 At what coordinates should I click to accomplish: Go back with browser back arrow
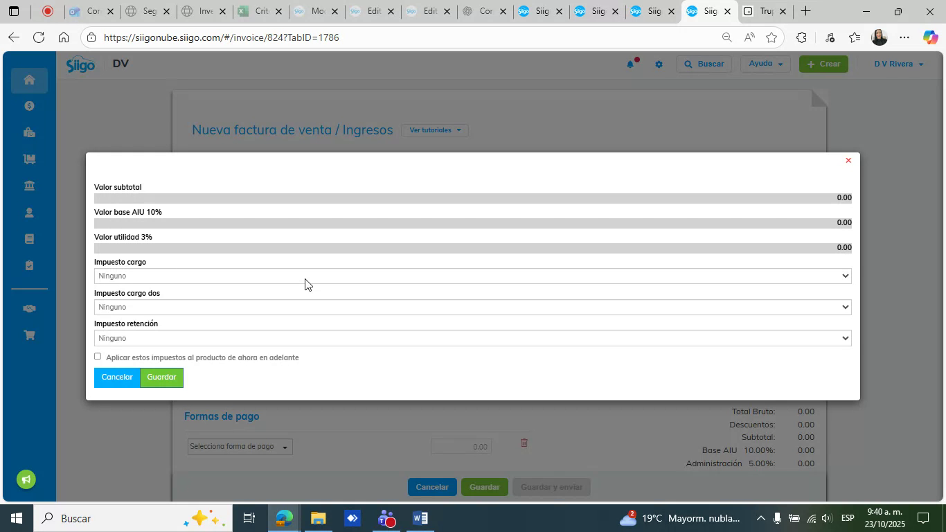pos(14,37)
